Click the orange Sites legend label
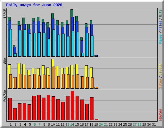 click(x=160, y=84)
